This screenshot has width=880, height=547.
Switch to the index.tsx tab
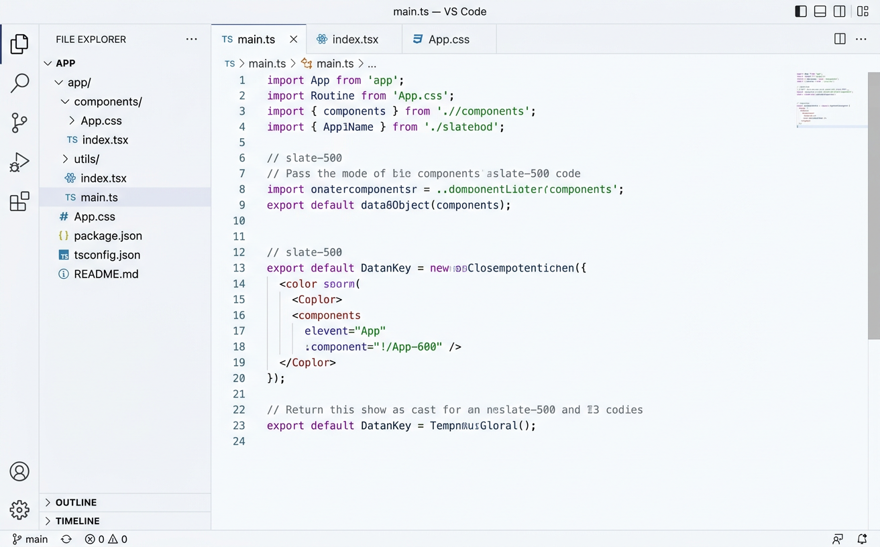click(x=355, y=39)
